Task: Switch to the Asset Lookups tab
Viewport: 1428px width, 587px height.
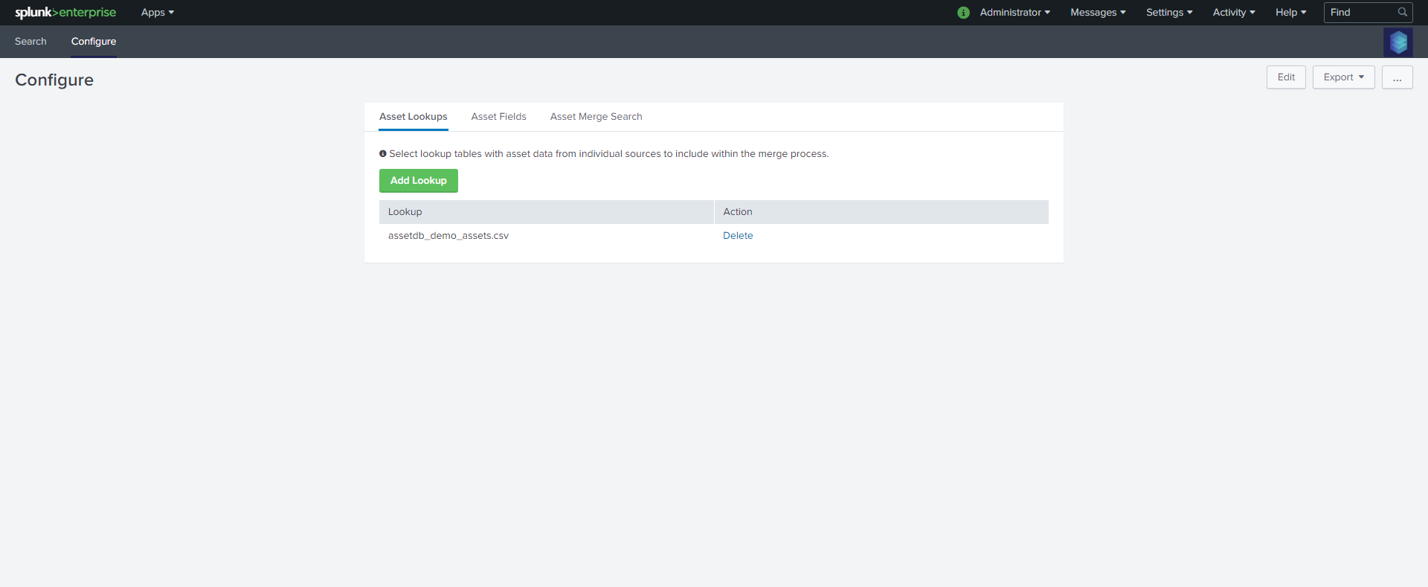Action: [414, 117]
